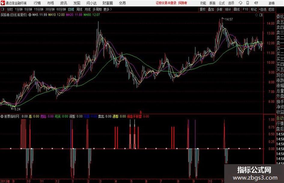Click the MA20 purple indicator value
This screenshot has width=284, height=183.
(74, 15)
